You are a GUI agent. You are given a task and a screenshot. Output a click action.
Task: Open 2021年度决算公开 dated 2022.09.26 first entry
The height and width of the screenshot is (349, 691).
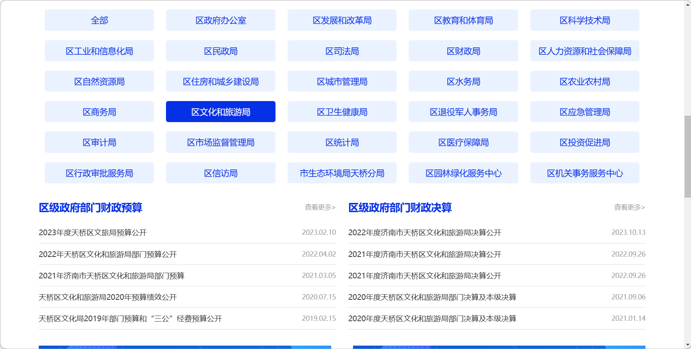pyautogui.click(x=425, y=254)
